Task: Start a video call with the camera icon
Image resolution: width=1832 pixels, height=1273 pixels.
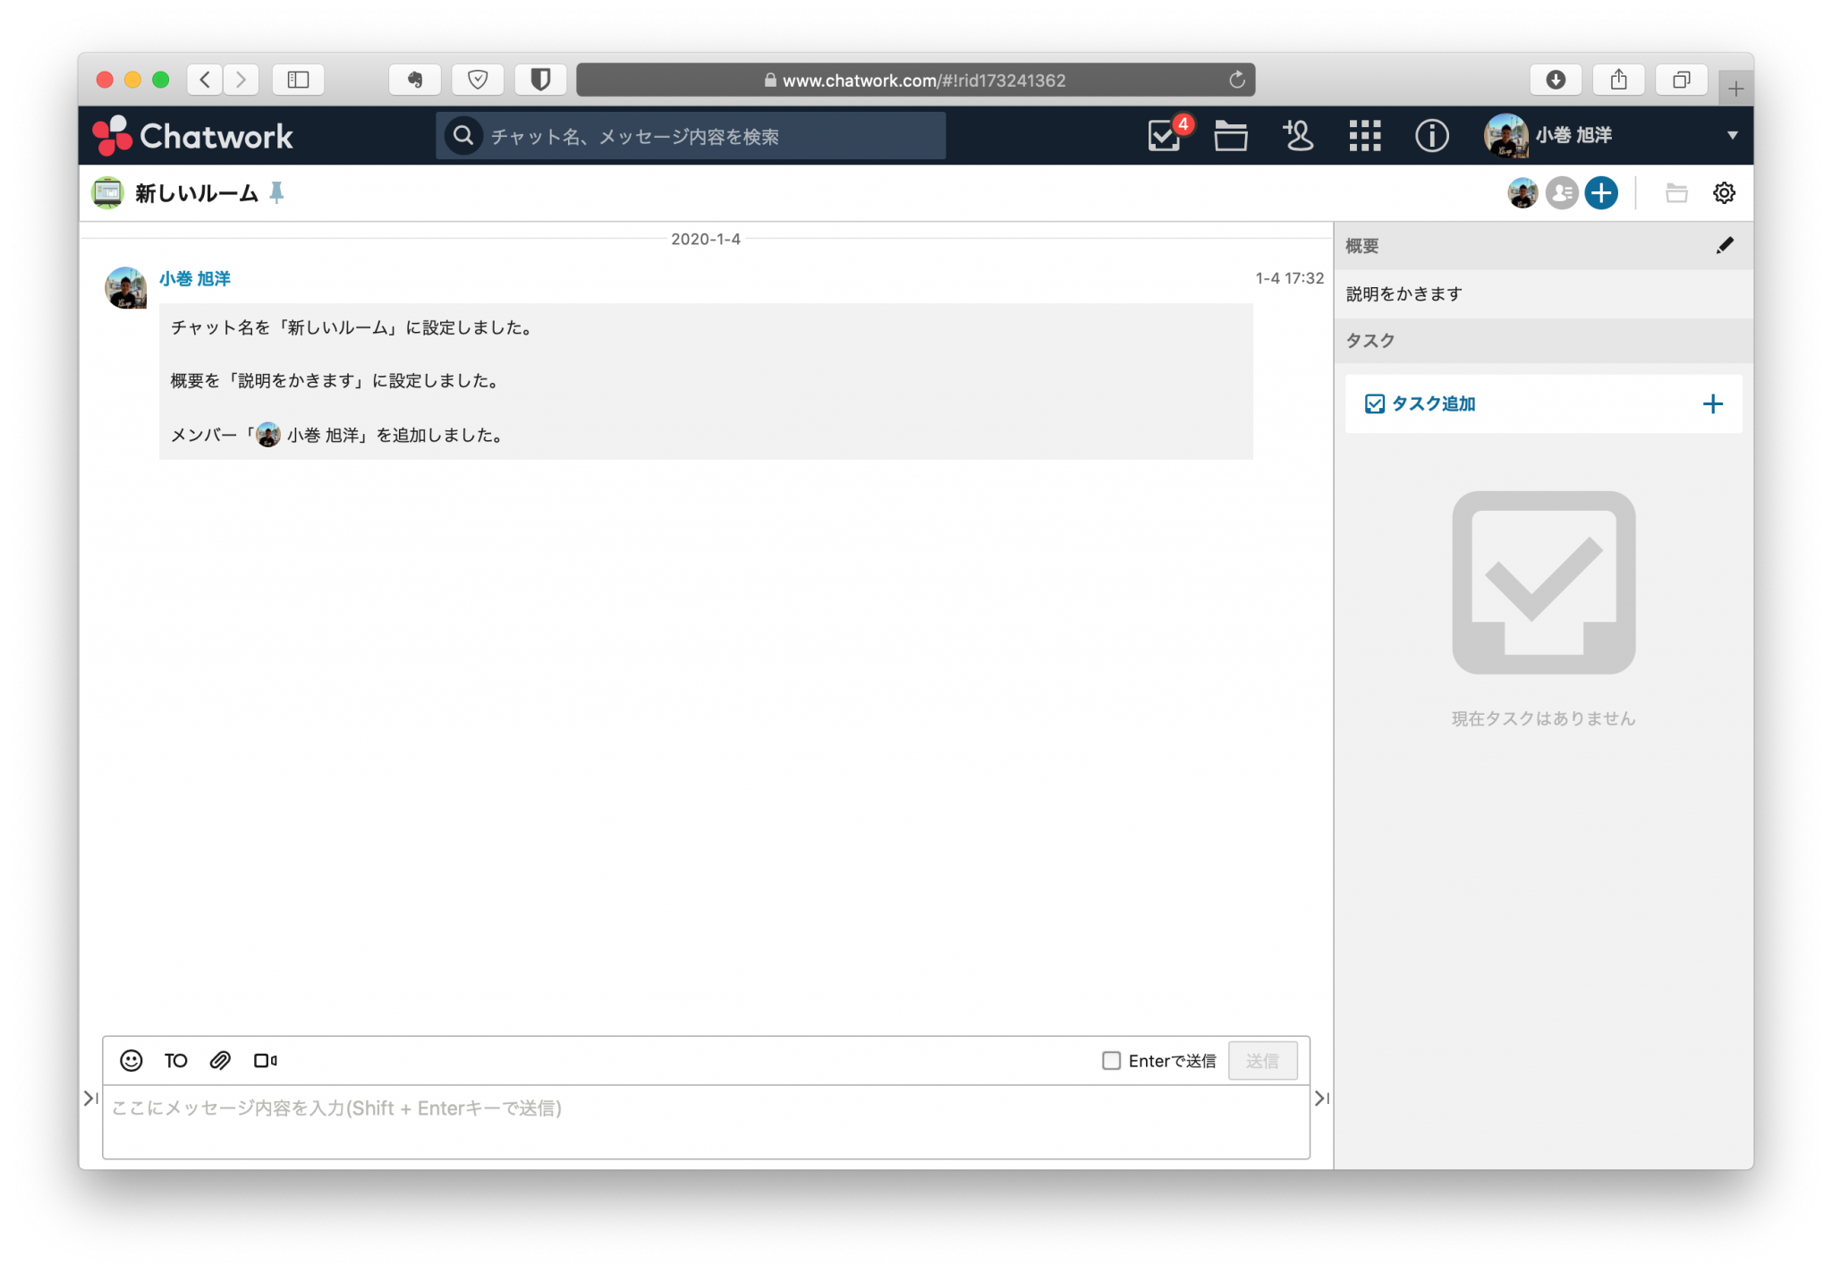Action: 266,1060
